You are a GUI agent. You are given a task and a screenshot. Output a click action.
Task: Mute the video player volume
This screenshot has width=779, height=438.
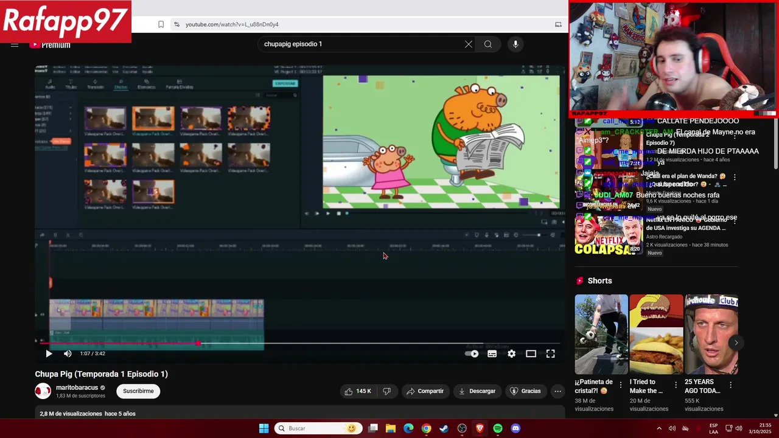(68, 353)
